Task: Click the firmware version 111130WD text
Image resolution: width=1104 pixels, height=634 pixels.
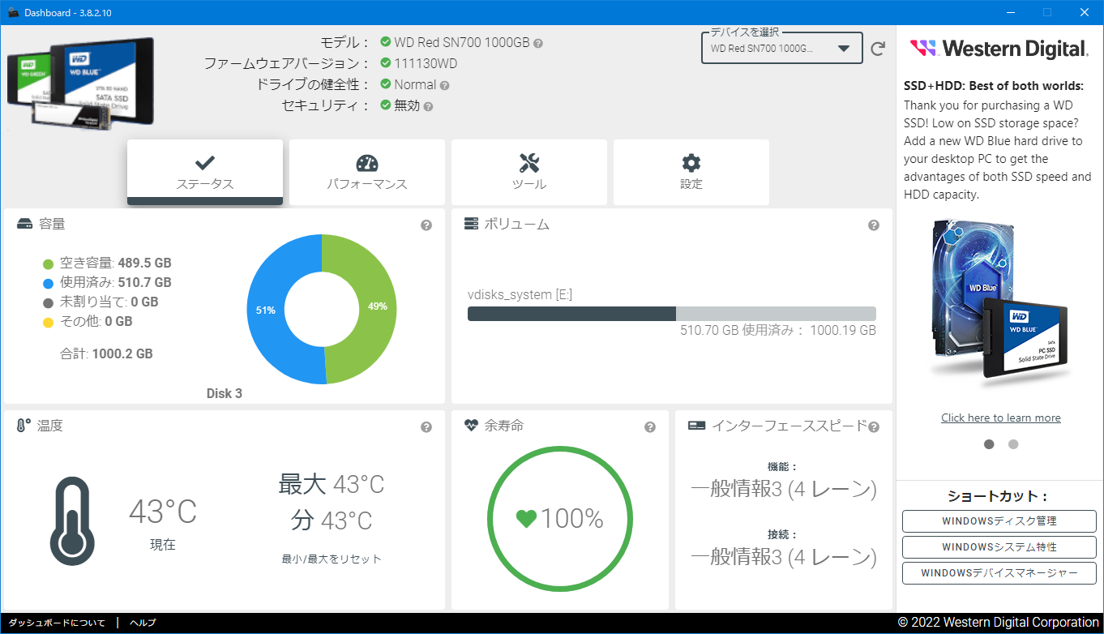Action: click(x=426, y=63)
